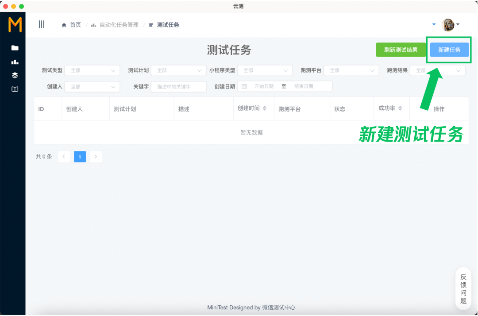The image size is (478, 316).
Task: Click the blue dropdown arrow beside avatar
Action: click(434, 24)
